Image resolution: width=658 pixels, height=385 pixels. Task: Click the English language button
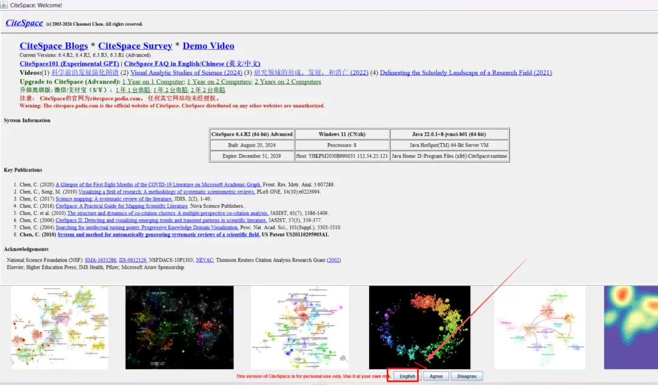pos(407,376)
